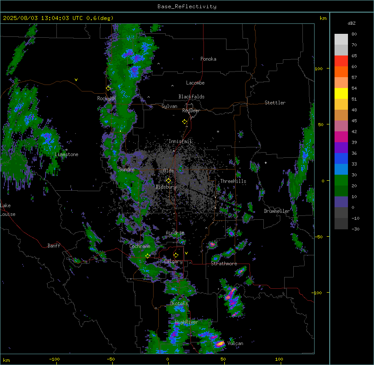Pick the red 60–65 dBZ legend swatch
The width and height of the screenshot is (374, 365).
[x=341, y=61]
